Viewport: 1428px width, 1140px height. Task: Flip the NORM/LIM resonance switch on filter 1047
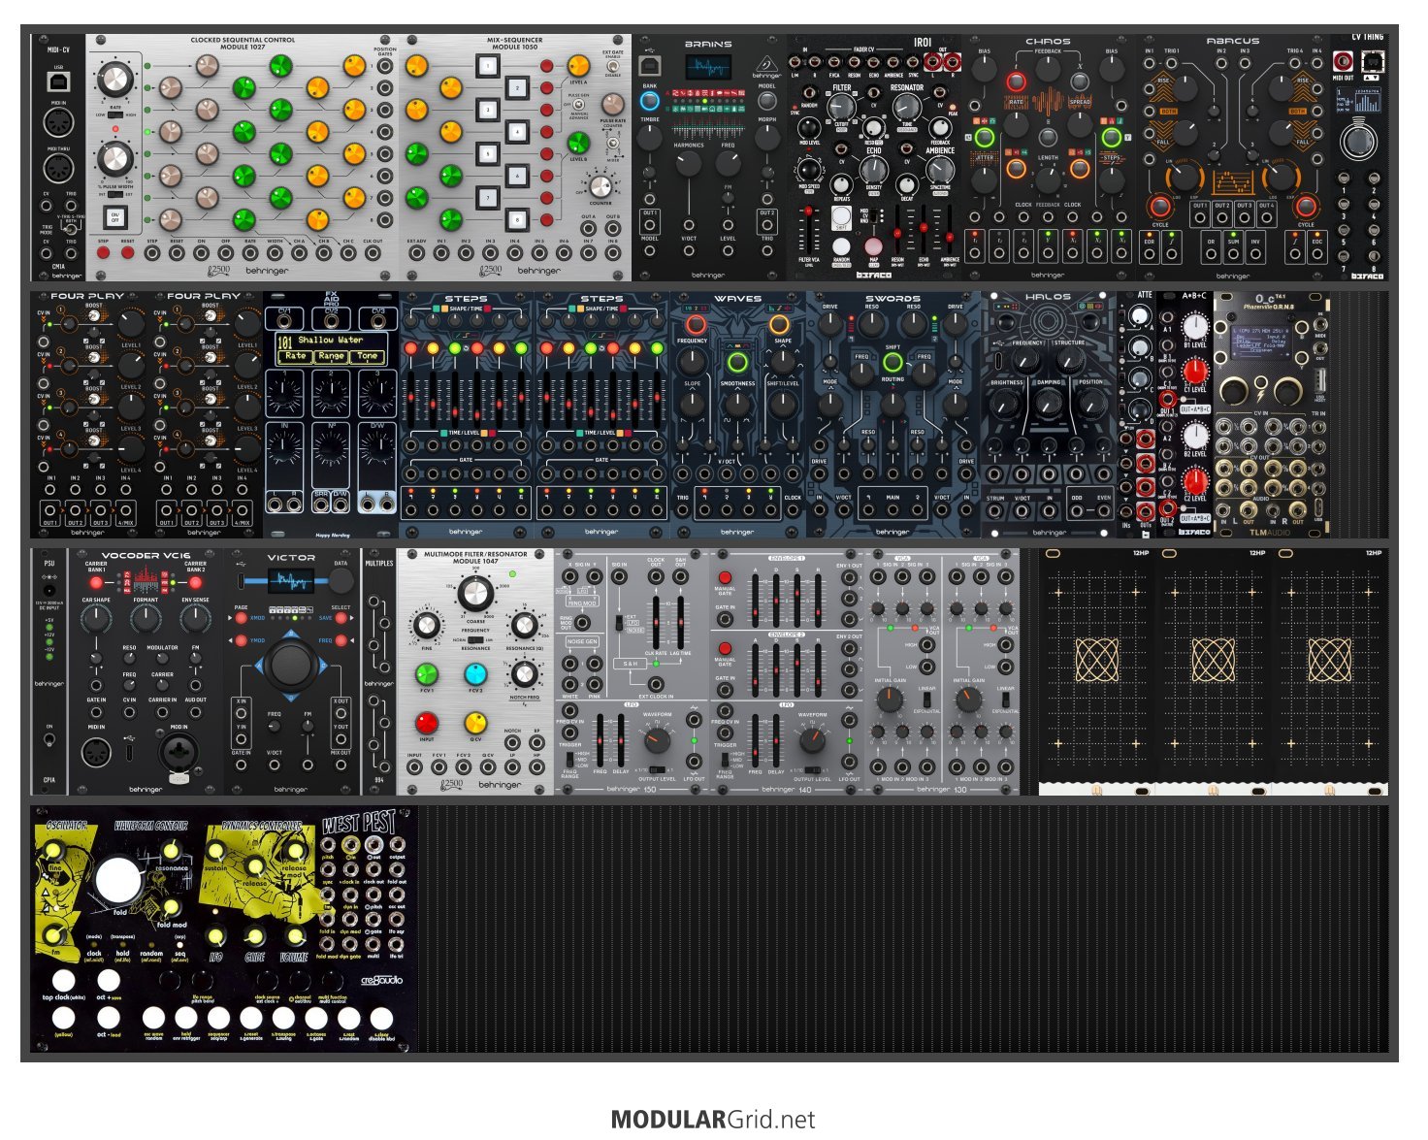click(x=475, y=640)
